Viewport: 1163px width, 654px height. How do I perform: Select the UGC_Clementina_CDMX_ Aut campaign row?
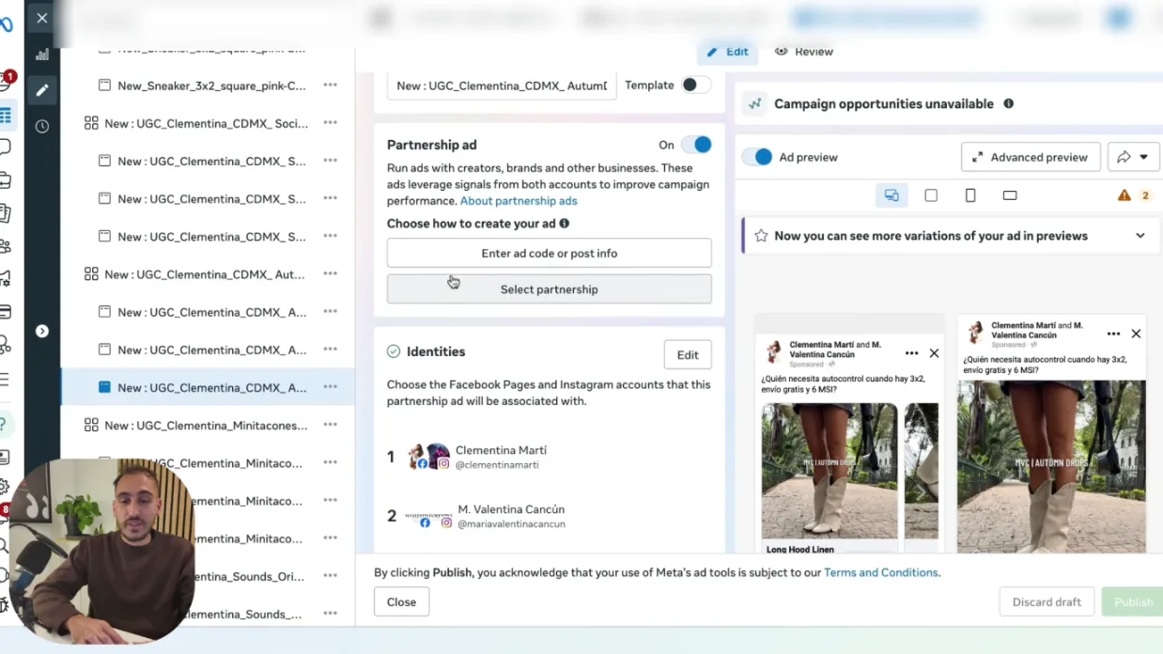pos(208,274)
